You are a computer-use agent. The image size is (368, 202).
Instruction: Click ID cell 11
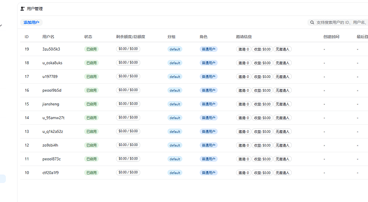click(27, 159)
